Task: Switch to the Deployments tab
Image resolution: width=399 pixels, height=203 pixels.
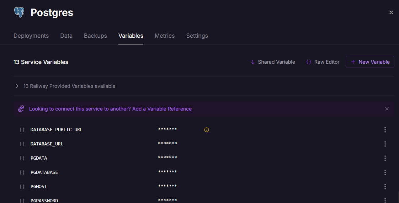Action: [x=31, y=36]
